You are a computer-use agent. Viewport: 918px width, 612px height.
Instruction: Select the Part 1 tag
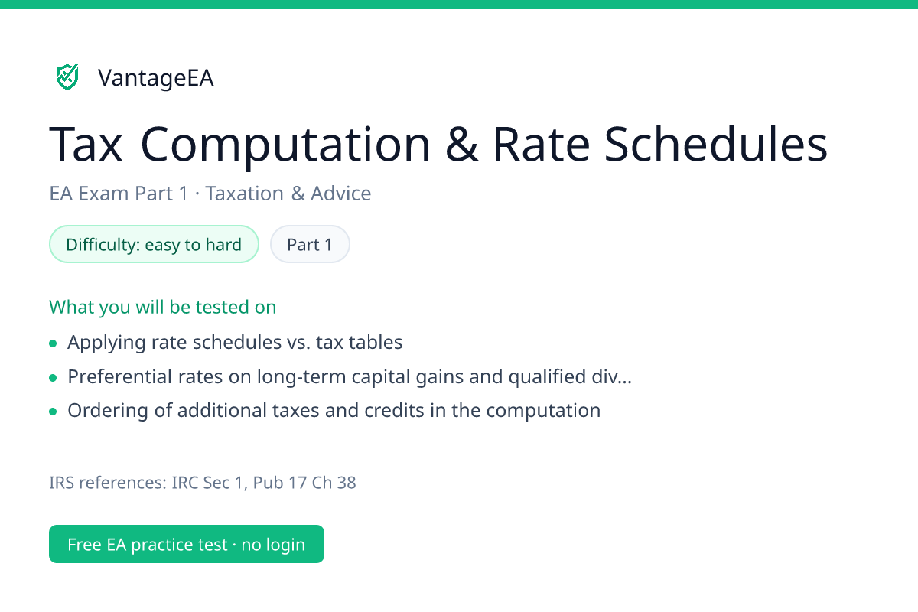310,244
